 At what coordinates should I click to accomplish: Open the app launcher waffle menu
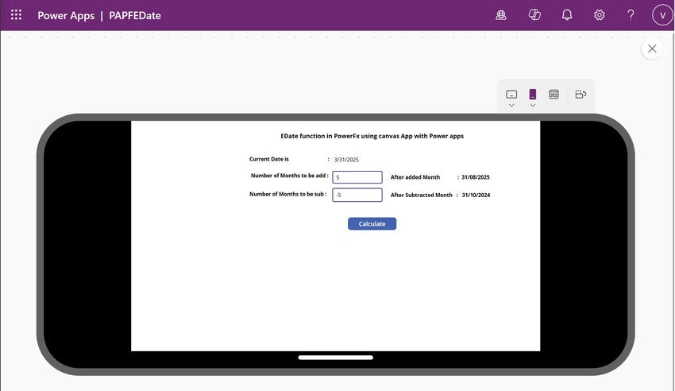pyautogui.click(x=16, y=15)
